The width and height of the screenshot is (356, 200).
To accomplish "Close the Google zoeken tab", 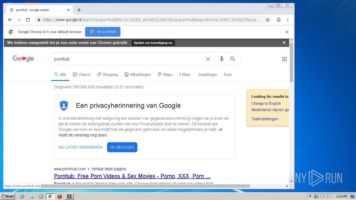I will [68, 10].
